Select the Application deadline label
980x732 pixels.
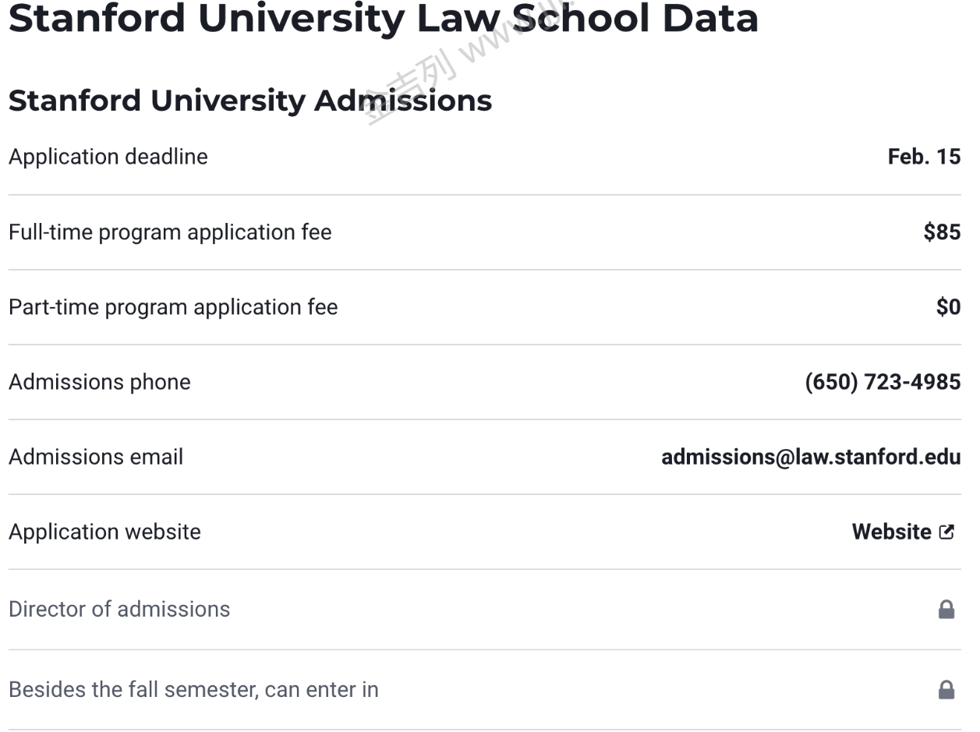(x=108, y=157)
